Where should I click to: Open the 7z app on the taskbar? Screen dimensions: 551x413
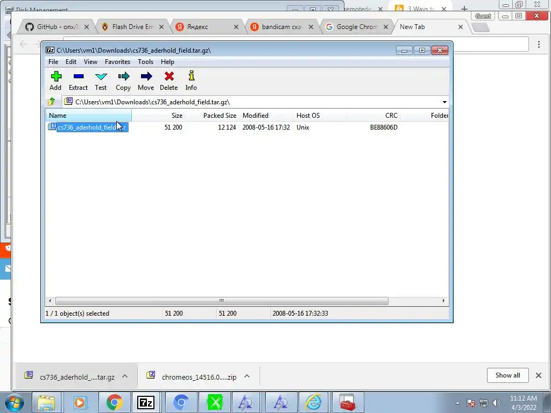[x=146, y=402]
